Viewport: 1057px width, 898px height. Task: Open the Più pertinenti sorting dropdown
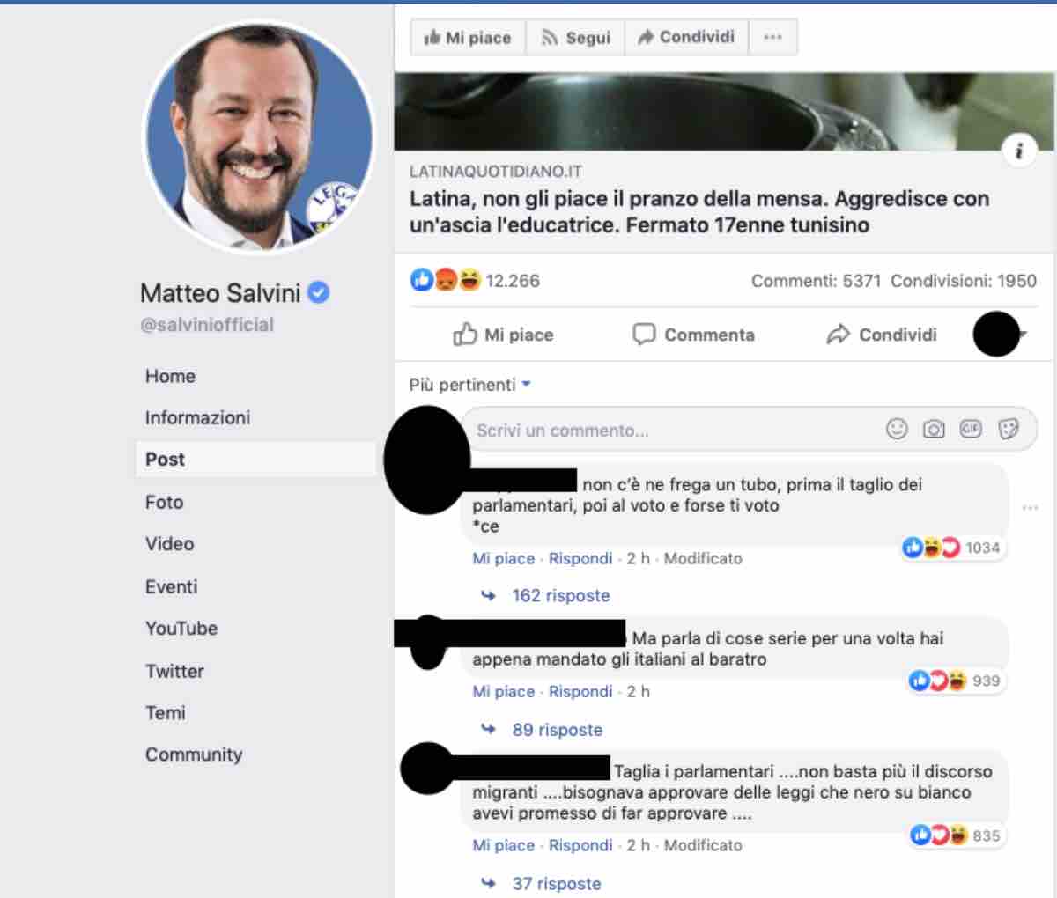pos(470,385)
